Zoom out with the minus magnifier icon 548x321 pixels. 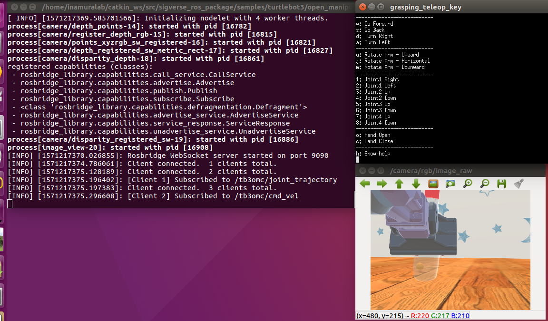[x=485, y=184]
